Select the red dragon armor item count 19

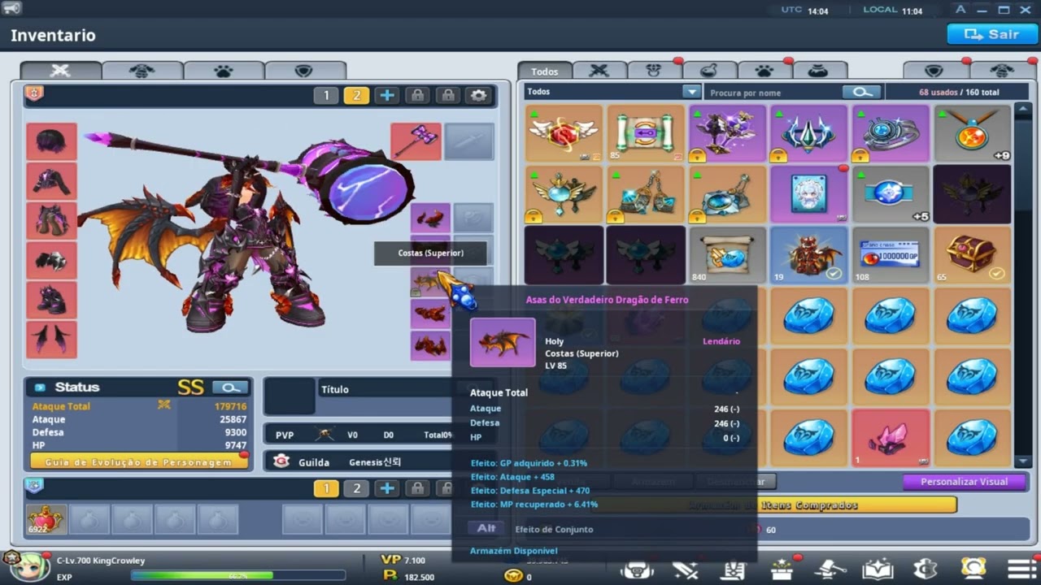coord(809,255)
